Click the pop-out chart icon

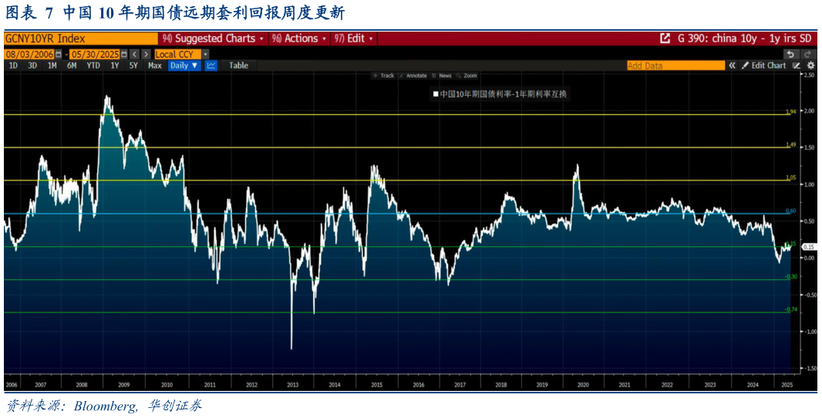click(665, 39)
